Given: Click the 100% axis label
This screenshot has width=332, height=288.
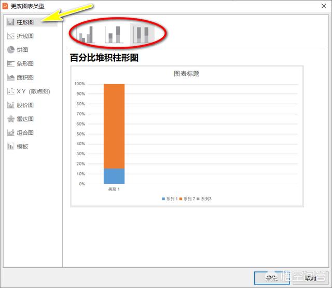Looking at the screenshot, I should click(x=79, y=84).
